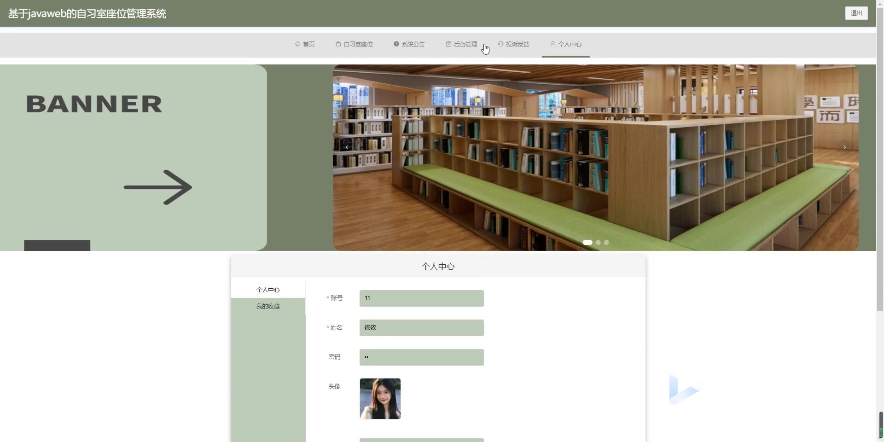The width and height of the screenshot is (884, 442).
Task: Click the 姓名 input field
Action: pyautogui.click(x=421, y=328)
